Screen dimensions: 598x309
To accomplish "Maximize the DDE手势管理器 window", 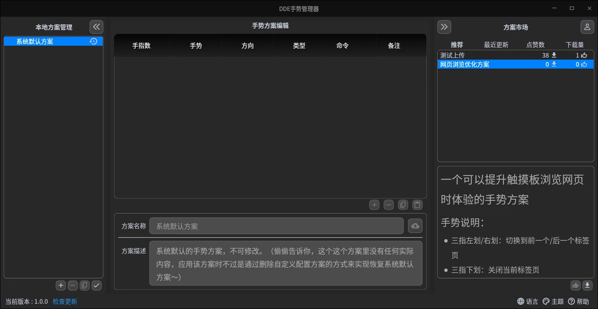I will (x=572, y=8).
